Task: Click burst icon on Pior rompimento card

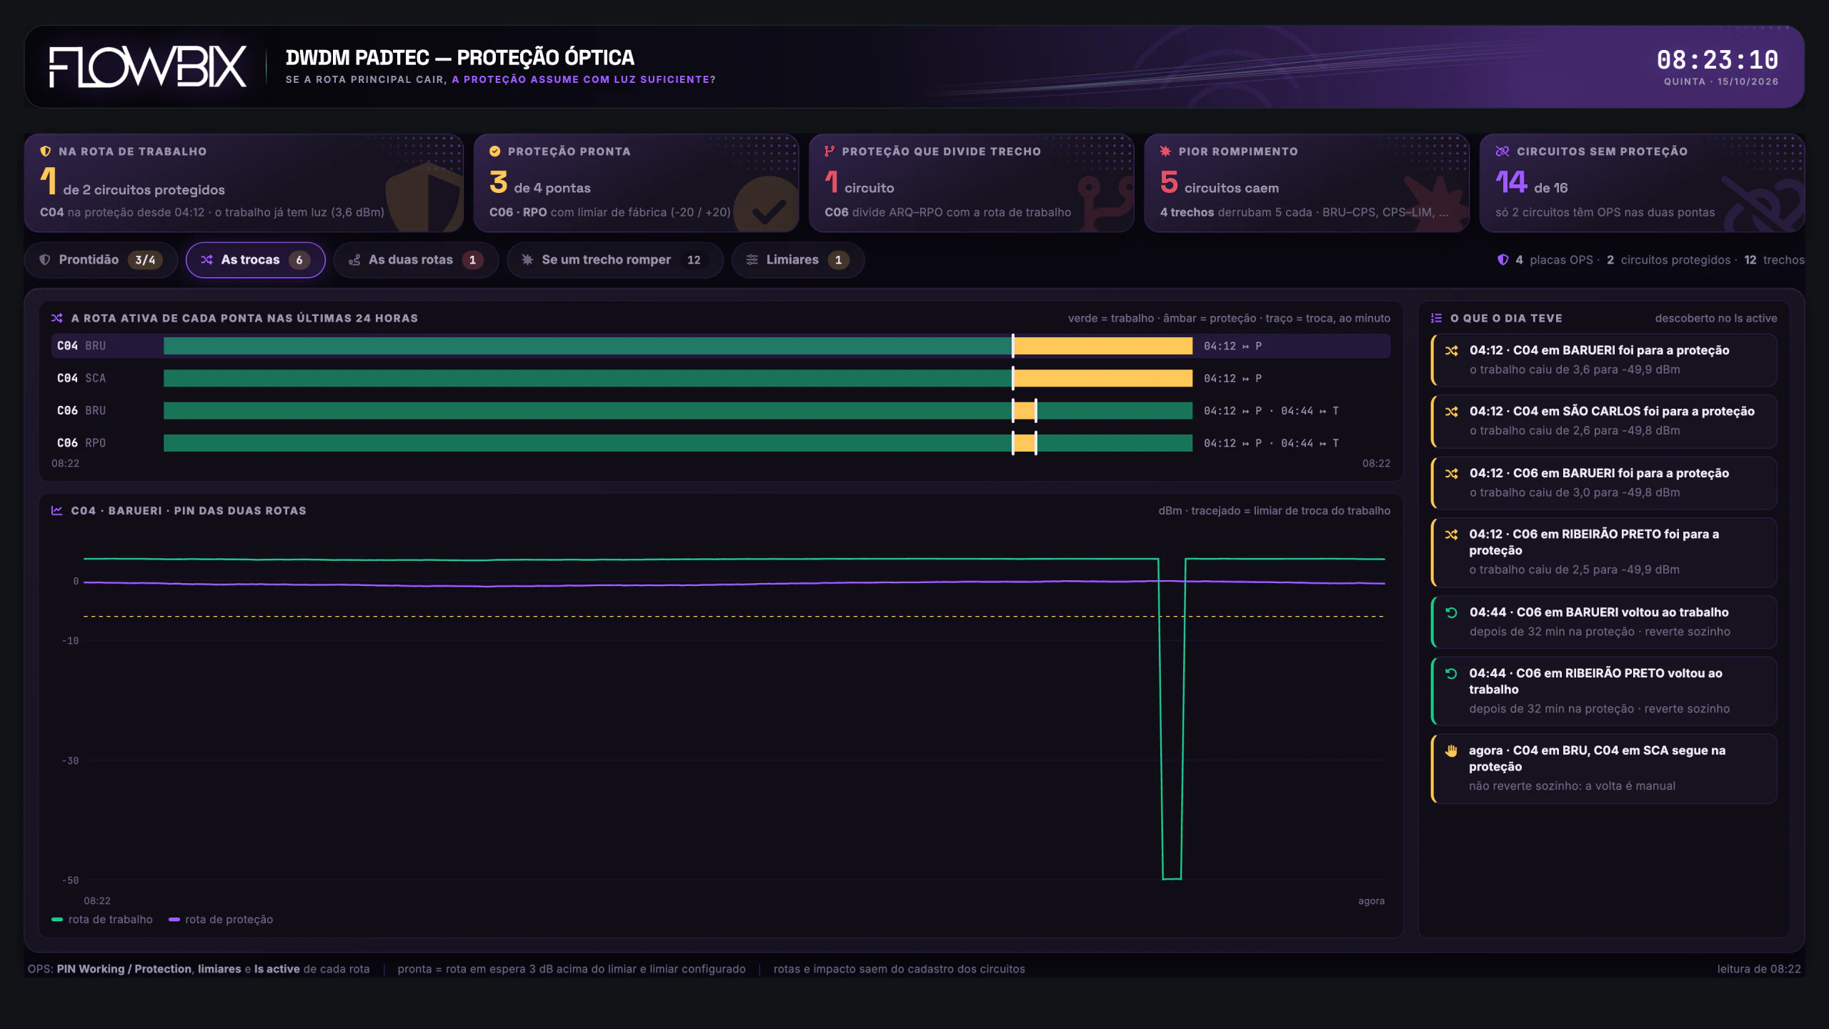Action: coord(1165,151)
